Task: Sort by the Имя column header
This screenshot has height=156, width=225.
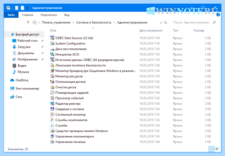Action: coord(53,31)
